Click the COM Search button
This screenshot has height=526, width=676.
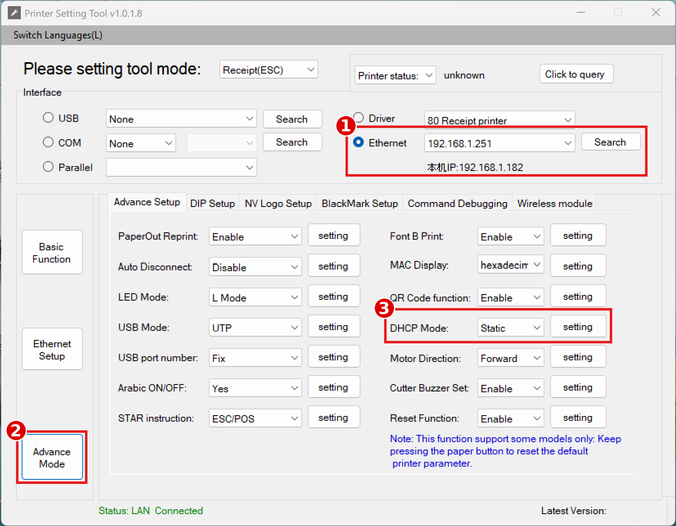(x=292, y=142)
